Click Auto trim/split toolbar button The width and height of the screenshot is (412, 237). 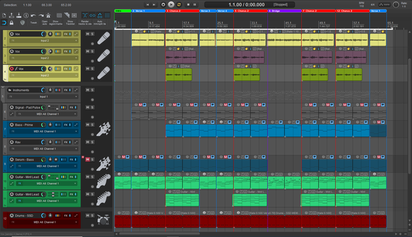[x=100, y=22]
